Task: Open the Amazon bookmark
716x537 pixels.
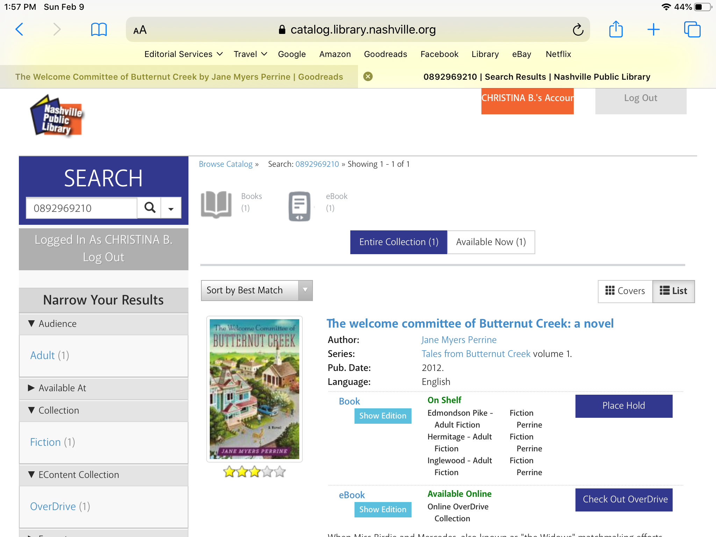Action: coord(335,54)
